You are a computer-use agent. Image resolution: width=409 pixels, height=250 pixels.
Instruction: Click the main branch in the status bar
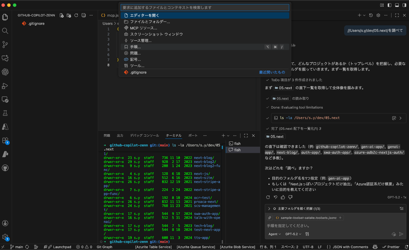pyautogui.click(x=16, y=247)
